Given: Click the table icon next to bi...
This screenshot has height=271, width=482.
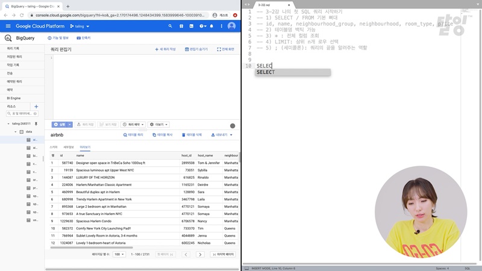Looking at the screenshot, I should pos(28,156).
